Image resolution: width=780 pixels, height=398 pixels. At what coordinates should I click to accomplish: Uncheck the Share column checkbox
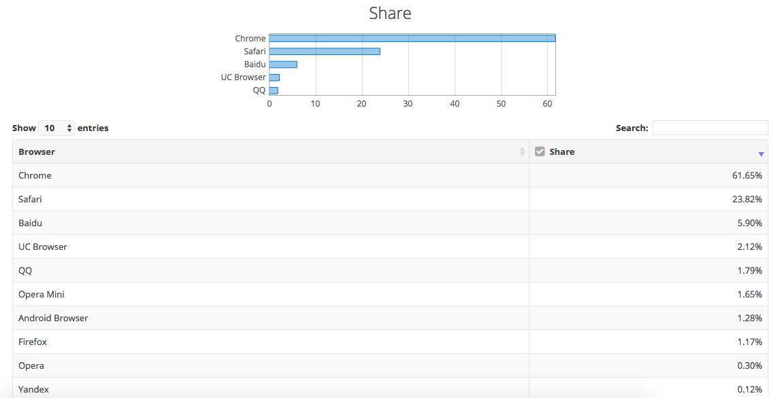pyautogui.click(x=540, y=151)
